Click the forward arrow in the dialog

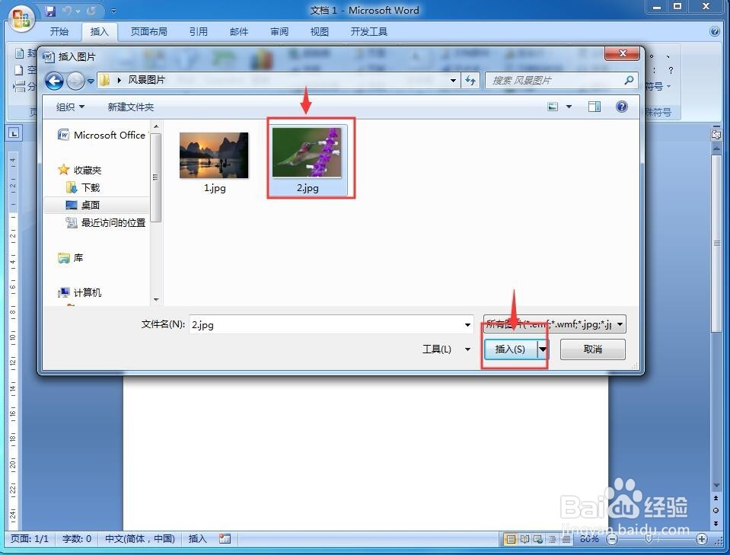coord(75,81)
